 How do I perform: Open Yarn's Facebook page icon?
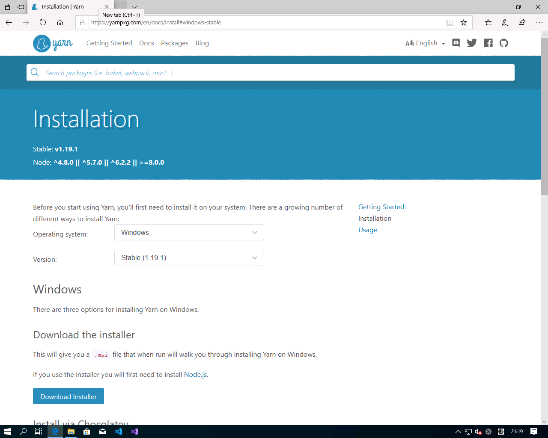pos(488,43)
